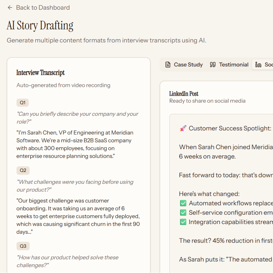Click the document icon on Case Study tab
The image size is (273, 273).
[168, 65]
